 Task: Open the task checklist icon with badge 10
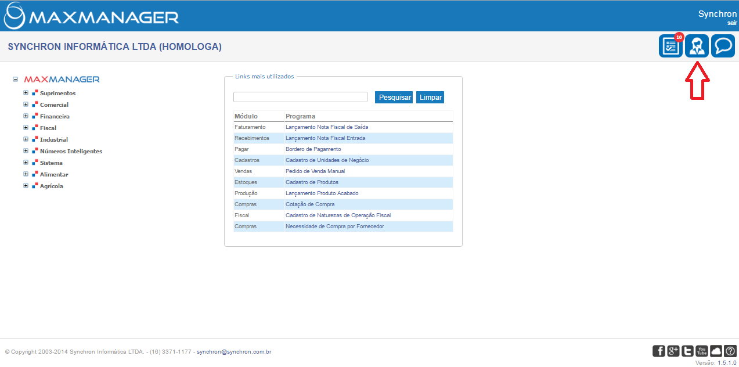[670, 46]
